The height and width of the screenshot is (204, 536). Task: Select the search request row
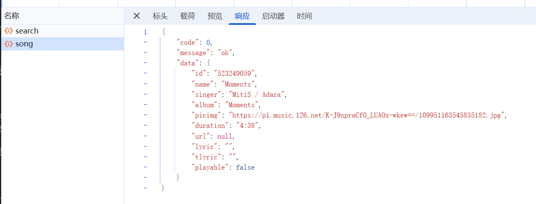click(x=62, y=31)
